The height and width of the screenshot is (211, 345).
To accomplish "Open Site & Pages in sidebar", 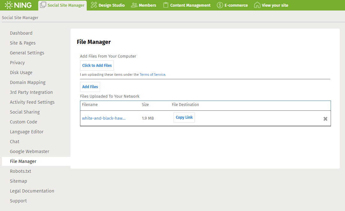I will [23, 43].
